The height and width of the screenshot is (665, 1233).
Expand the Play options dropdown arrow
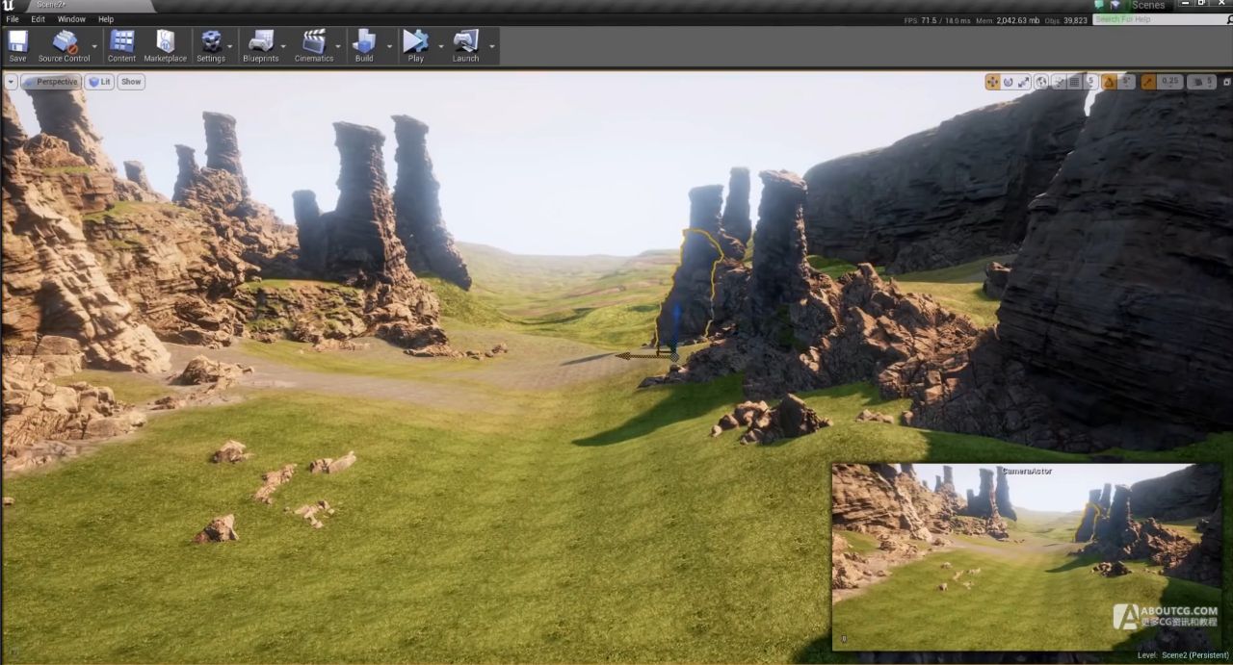tap(441, 46)
